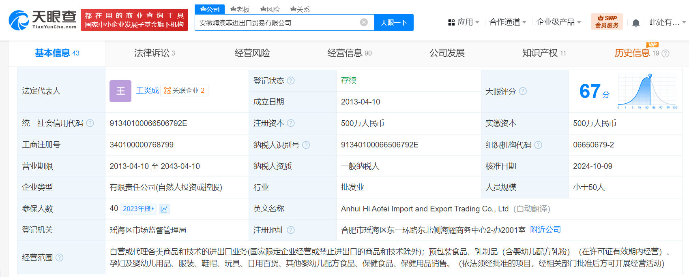This screenshot has width=689, height=277.
Task: Click the registered address text 合肥市瑶海区
Action: pos(433,230)
